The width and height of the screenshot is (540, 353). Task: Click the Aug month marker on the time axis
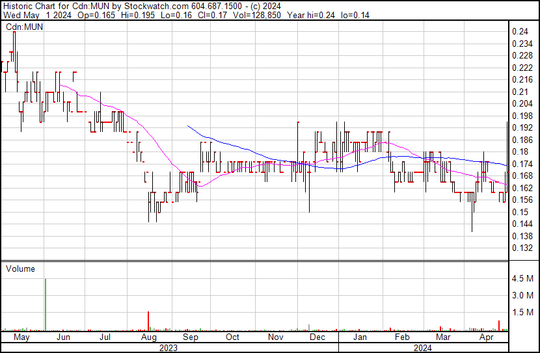point(148,337)
